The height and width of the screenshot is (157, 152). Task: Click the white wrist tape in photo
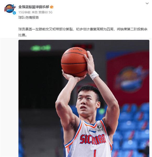[94, 75]
